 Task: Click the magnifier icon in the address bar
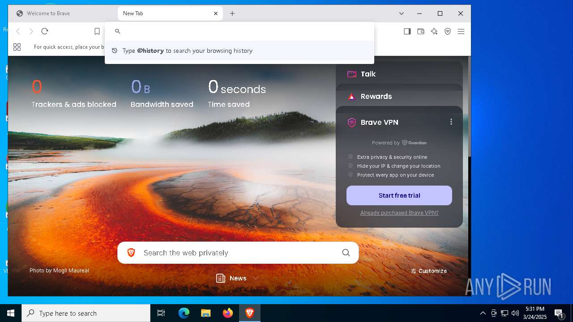pos(117,31)
